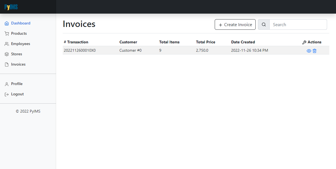
Task: Open the Products menu item
Action: [x=19, y=33]
